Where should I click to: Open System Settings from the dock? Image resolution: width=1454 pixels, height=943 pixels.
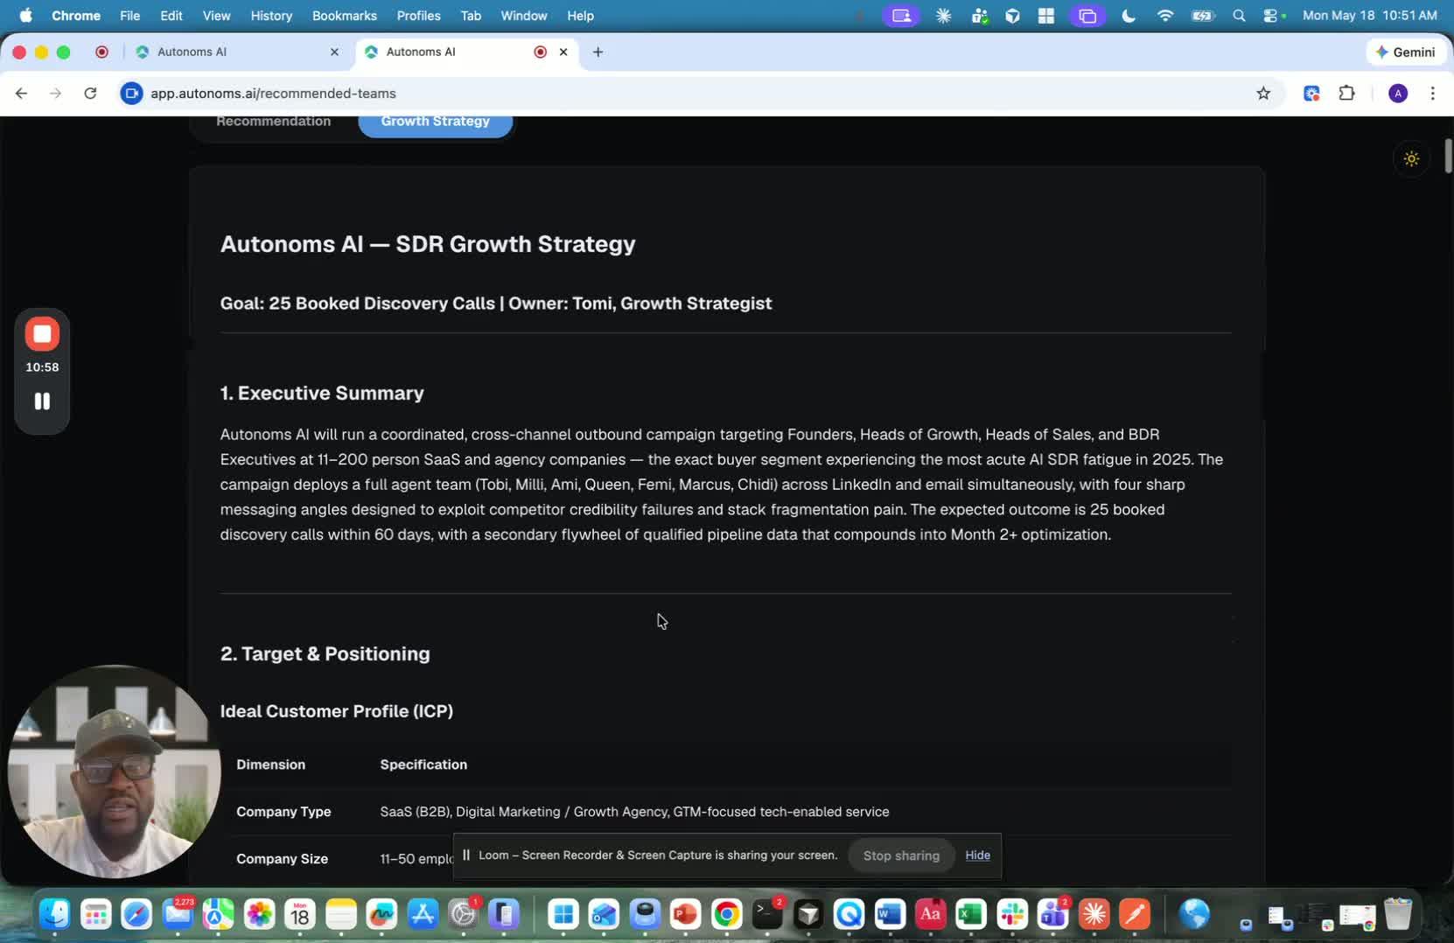(x=464, y=915)
